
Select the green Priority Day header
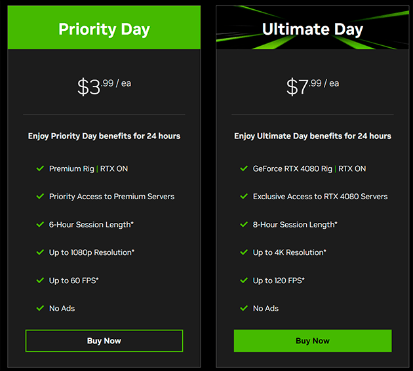tap(104, 28)
